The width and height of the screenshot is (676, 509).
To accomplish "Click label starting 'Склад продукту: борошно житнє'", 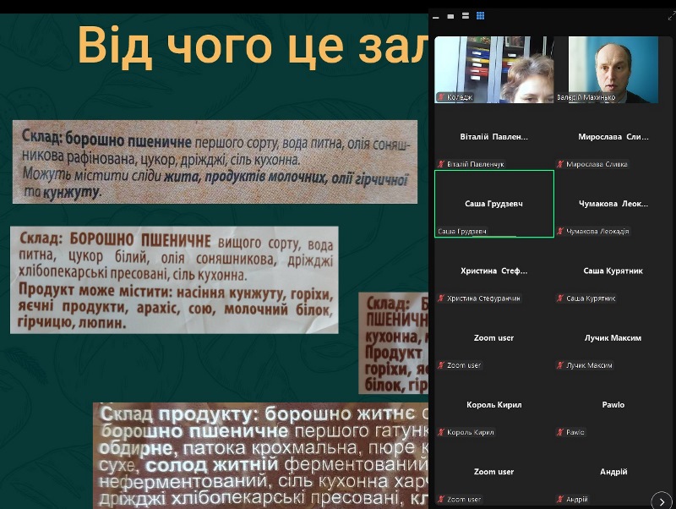I will coord(260,456).
